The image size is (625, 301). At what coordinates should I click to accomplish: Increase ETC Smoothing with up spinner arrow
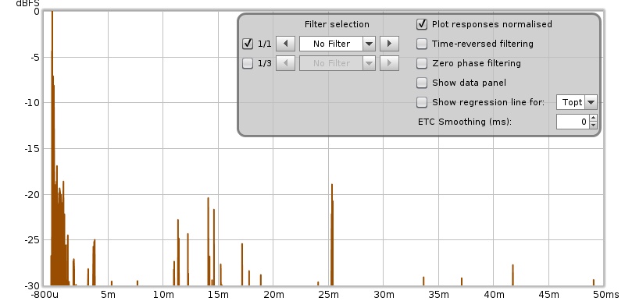coord(593,118)
